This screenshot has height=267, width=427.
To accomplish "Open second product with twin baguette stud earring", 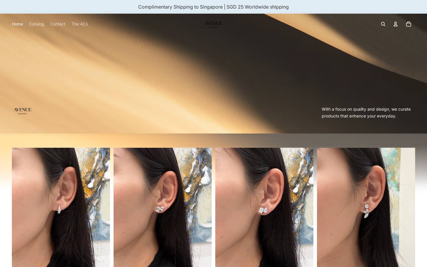I will (x=162, y=207).
